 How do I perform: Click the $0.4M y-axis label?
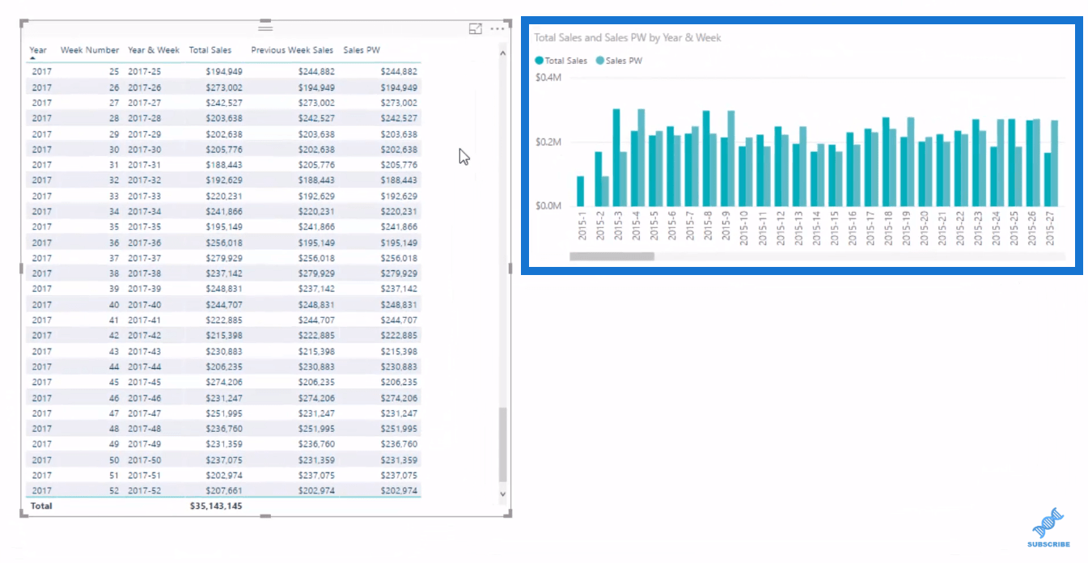tap(548, 78)
